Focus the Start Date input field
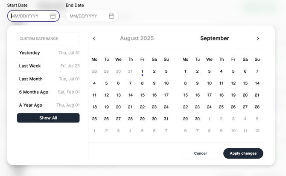The width and height of the screenshot is (286, 176). click(29, 16)
